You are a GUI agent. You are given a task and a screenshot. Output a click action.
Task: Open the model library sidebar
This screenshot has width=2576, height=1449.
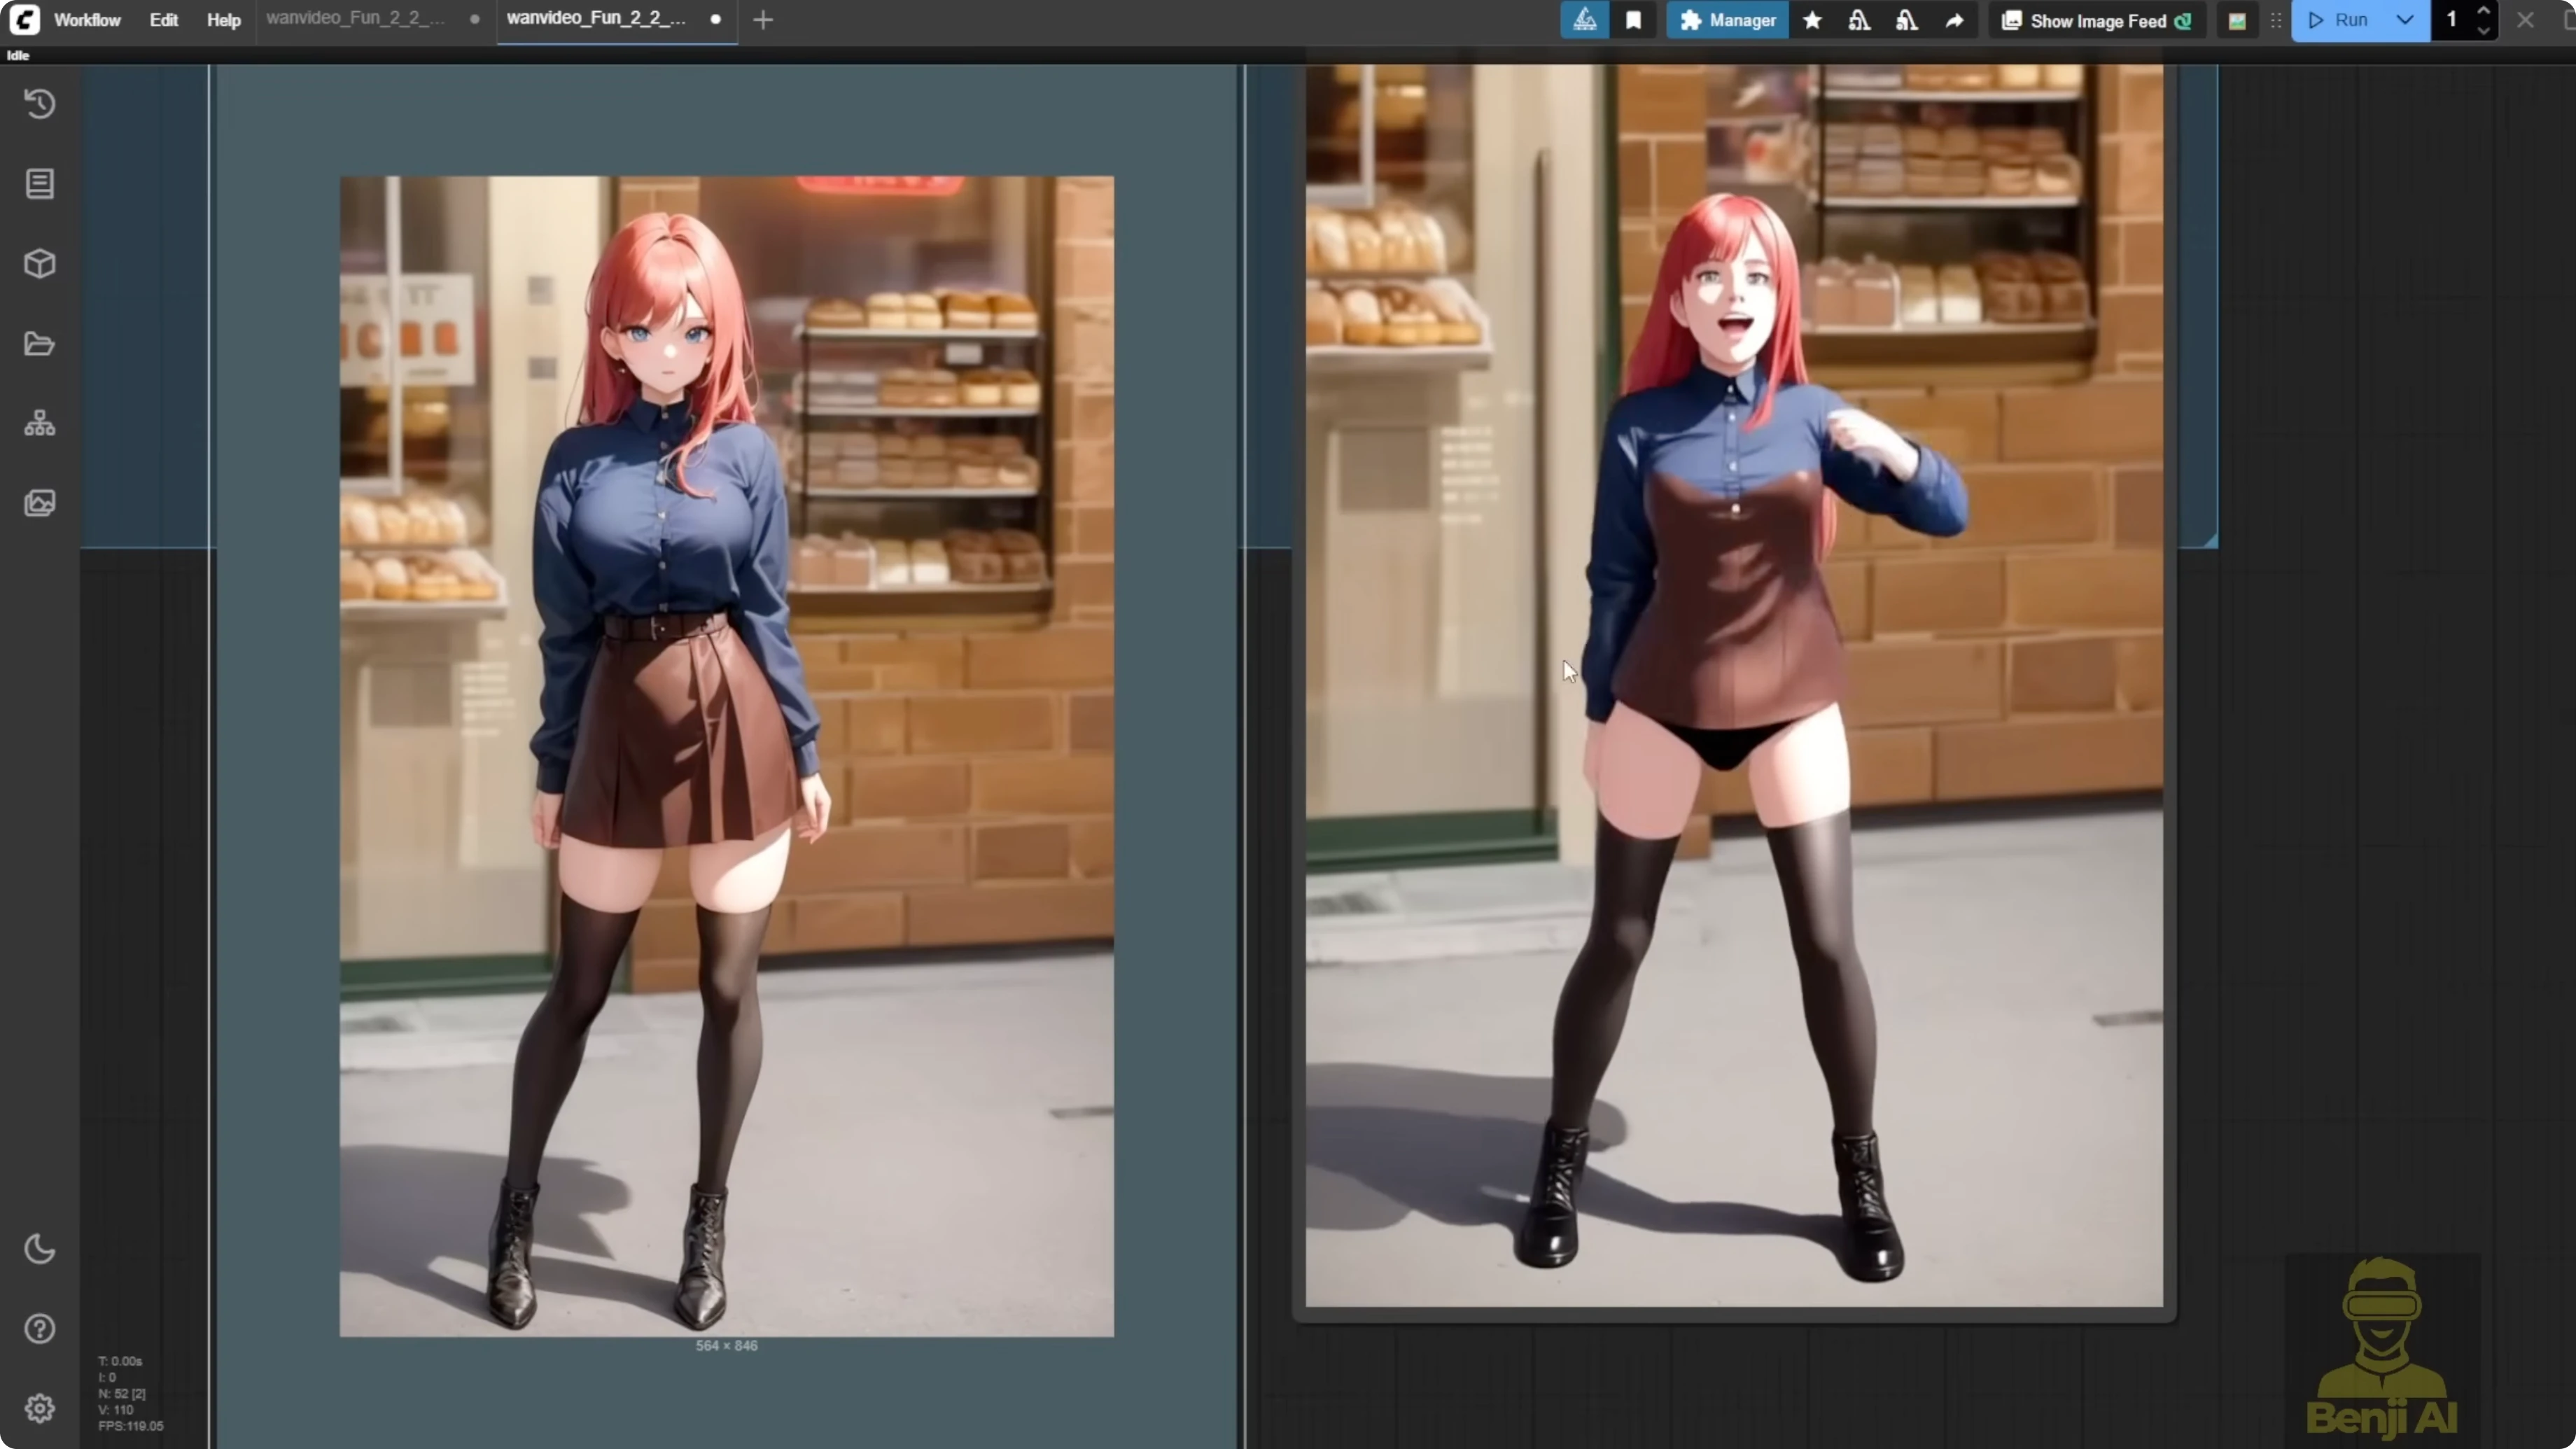tap(40, 263)
